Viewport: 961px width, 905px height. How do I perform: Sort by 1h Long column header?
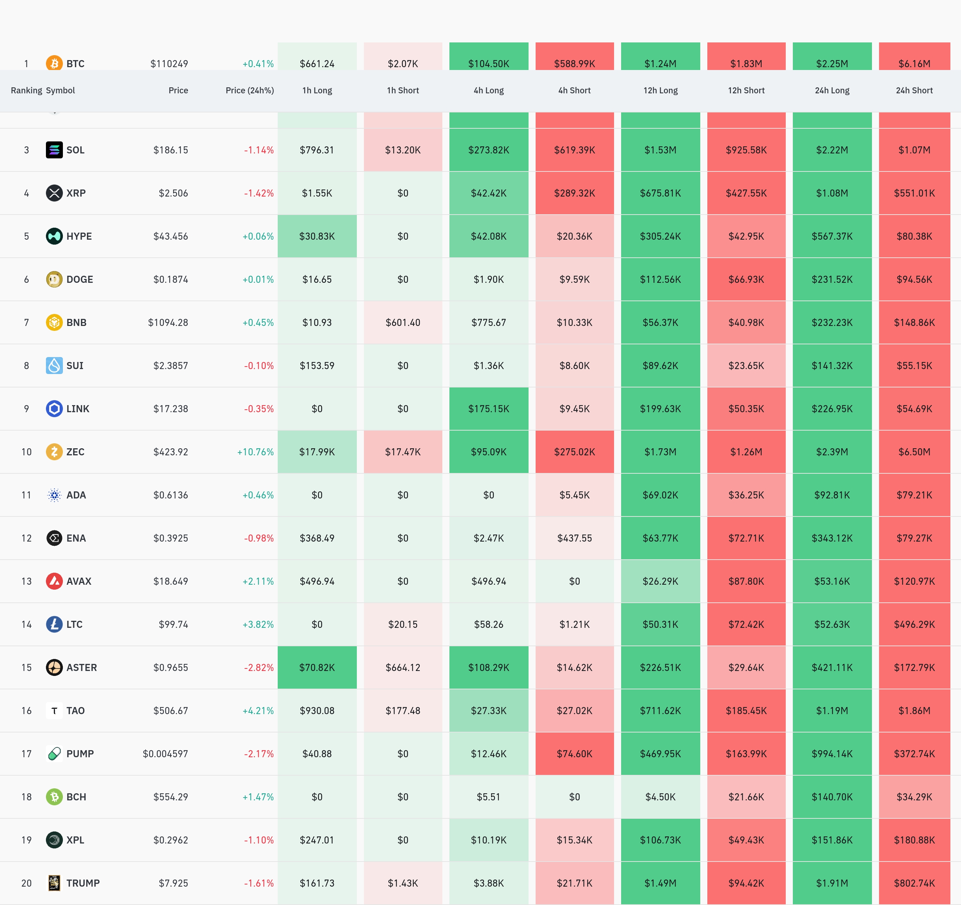[x=317, y=90]
